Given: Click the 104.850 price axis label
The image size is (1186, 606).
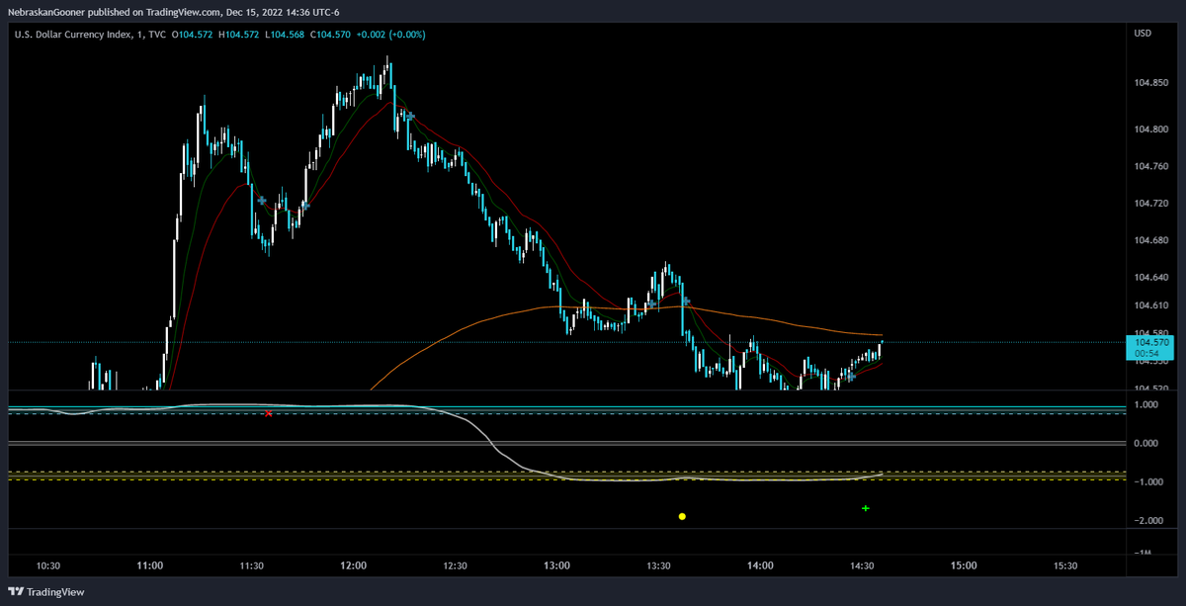Looking at the screenshot, I should click(x=1150, y=83).
